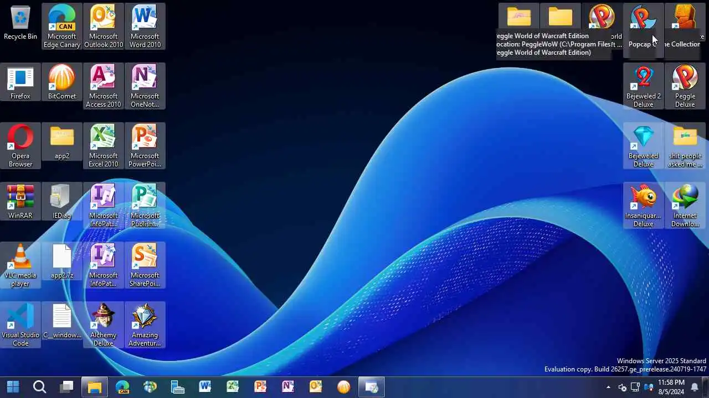The height and width of the screenshot is (398, 709).
Task: Click the BitComet icon on the taskbar
Action: click(x=344, y=387)
